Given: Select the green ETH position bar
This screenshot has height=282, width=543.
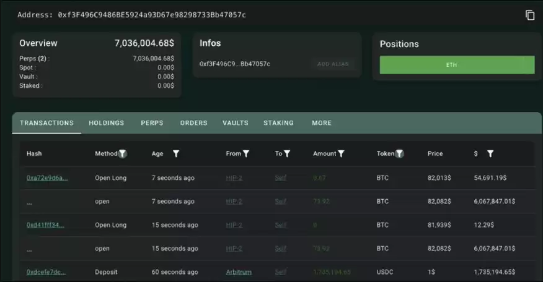Looking at the screenshot, I should (457, 65).
